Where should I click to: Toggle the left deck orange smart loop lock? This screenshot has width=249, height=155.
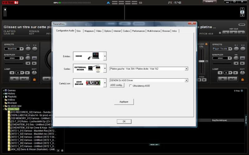[34, 79]
